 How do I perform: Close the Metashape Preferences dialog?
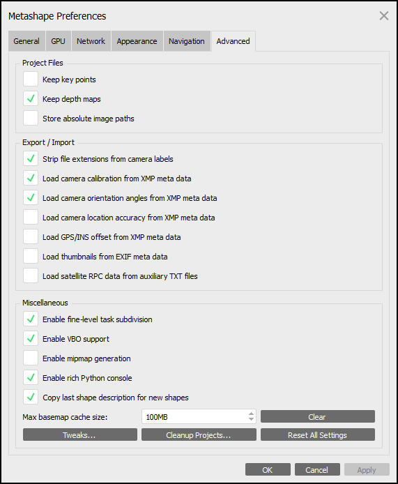[384, 16]
